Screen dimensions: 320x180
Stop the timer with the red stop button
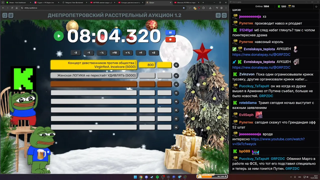click(x=170, y=39)
